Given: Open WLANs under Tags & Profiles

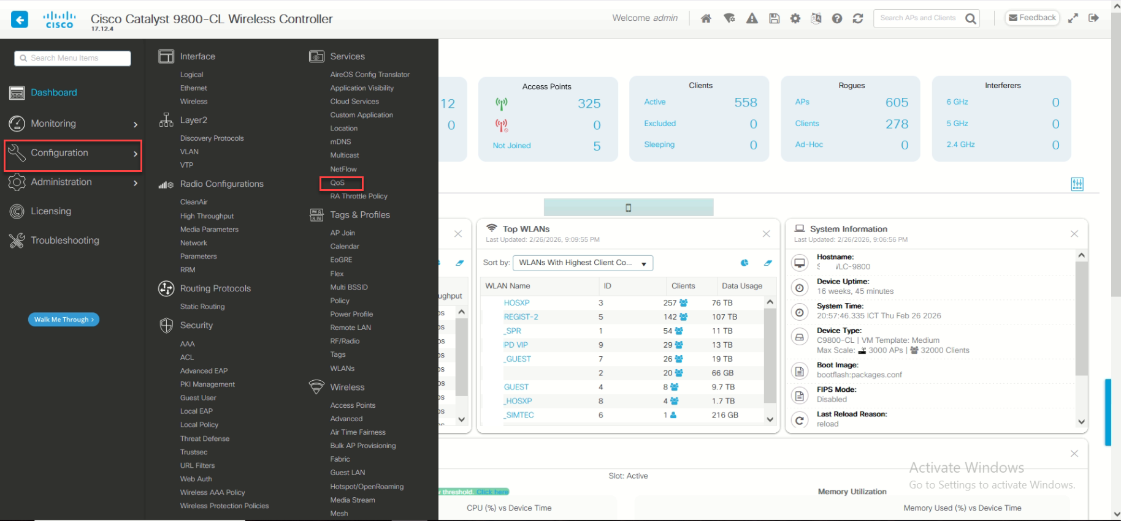Looking at the screenshot, I should pyautogui.click(x=342, y=369).
